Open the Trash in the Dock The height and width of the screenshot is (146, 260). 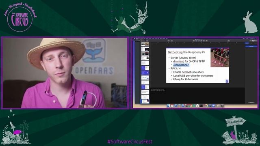coord(223,105)
